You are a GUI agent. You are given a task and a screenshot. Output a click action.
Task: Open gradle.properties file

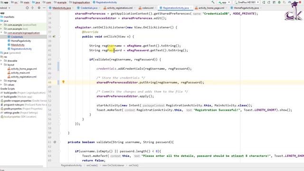(23, 109)
